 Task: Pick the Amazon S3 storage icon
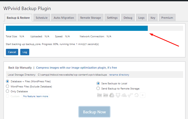(130, 95)
